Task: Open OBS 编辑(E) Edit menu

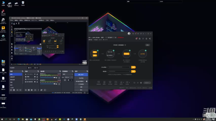Action: tap(16, 20)
